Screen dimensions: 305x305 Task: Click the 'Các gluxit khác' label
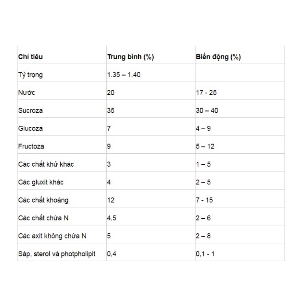pyautogui.click(x=41, y=182)
